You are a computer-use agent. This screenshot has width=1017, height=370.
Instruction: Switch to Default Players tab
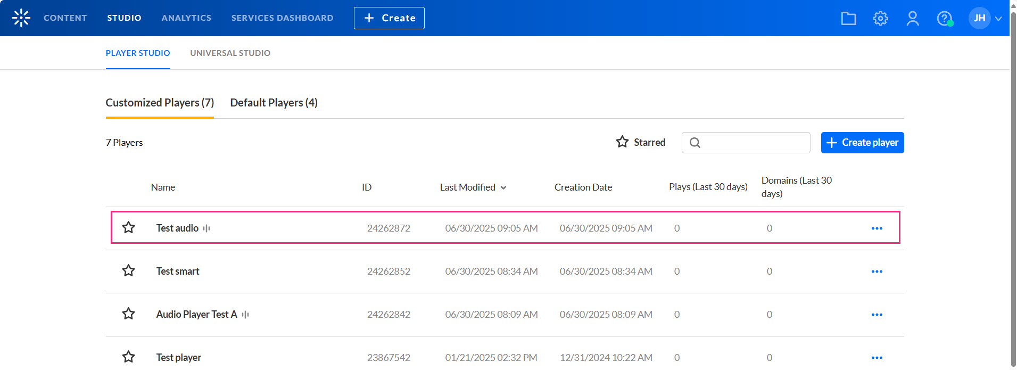pyautogui.click(x=274, y=103)
